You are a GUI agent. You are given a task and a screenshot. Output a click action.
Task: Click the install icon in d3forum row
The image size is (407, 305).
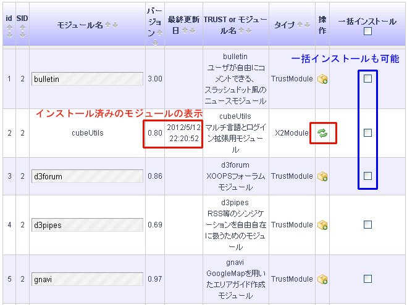322,176
